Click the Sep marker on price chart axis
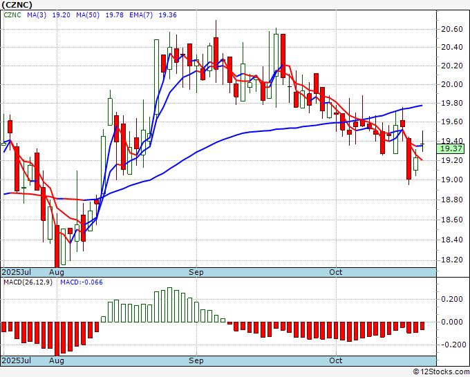Screen dimensions: 470x377 [x=197, y=273]
